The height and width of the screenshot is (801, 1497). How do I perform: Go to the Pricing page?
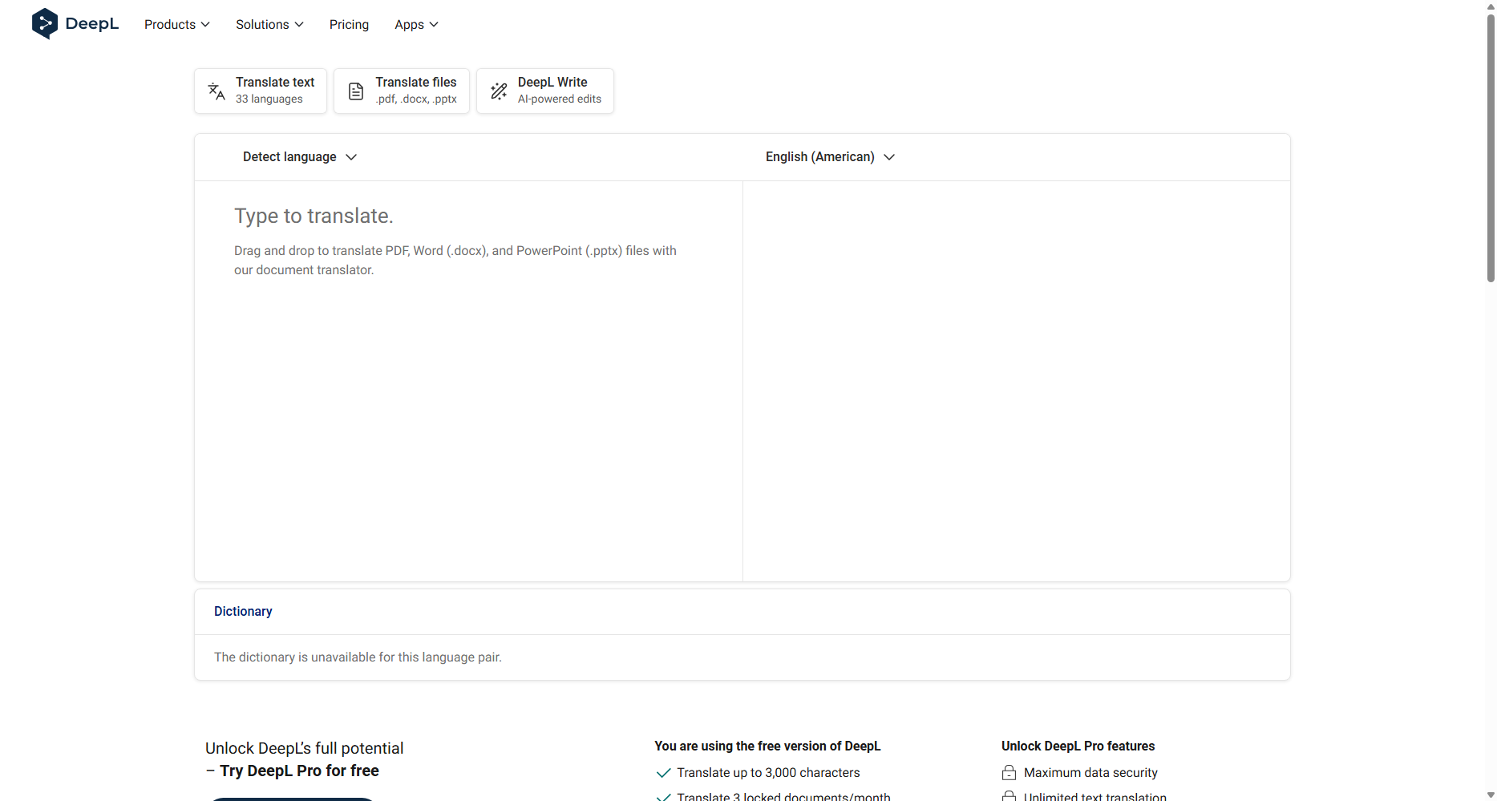tap(349, 24)
